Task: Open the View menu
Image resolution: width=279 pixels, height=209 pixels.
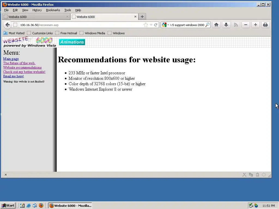Action: click(25, 10)
